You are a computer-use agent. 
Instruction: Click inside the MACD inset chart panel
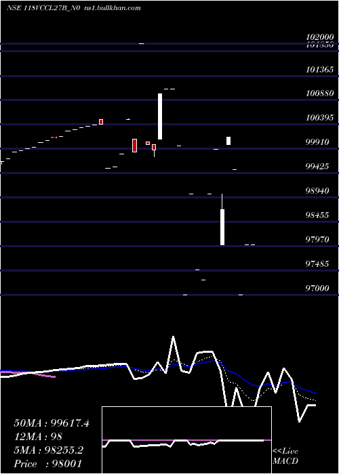click(186, 440)
